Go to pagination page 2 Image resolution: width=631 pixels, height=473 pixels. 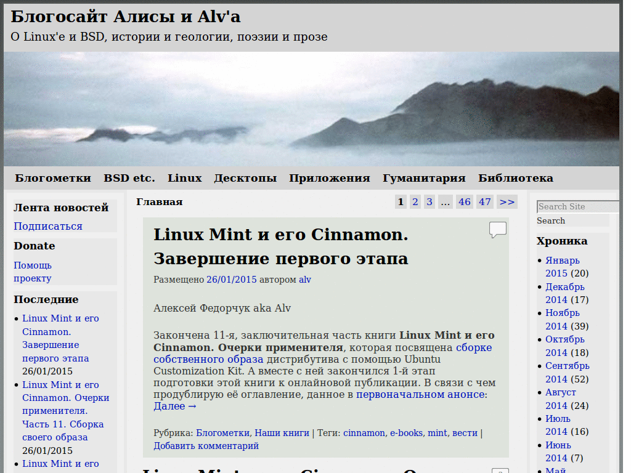pos(415,202)
